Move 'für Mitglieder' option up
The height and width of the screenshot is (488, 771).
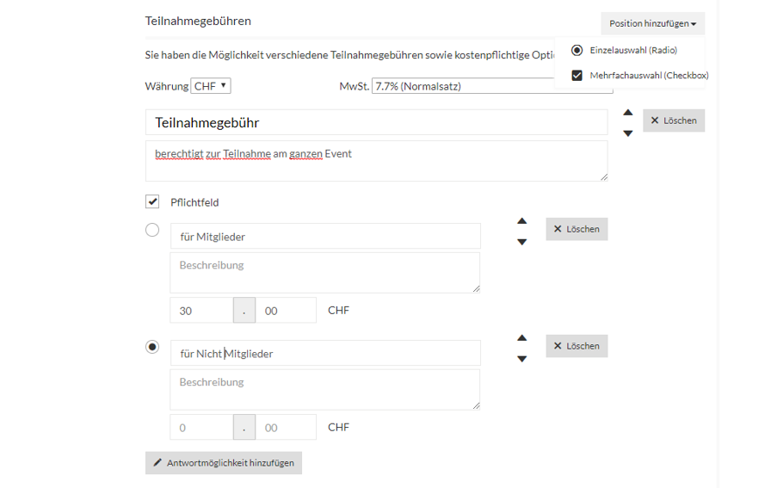(x=522, y=221)
